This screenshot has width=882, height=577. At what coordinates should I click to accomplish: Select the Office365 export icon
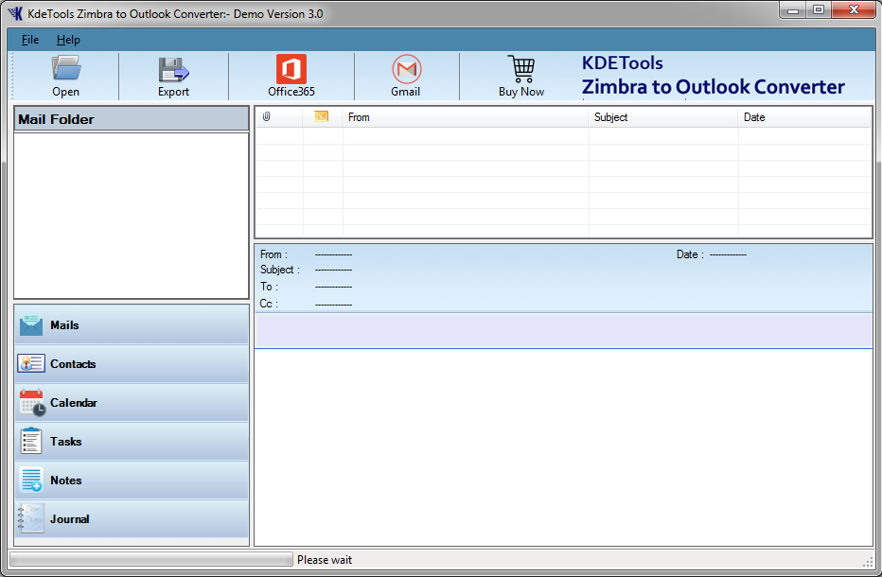tap(291, 69)
